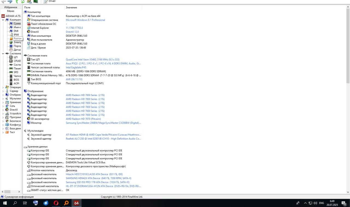Expand the Хранение данных tree node
Viewport: 350px width, 207px height.
pos(3,102)
